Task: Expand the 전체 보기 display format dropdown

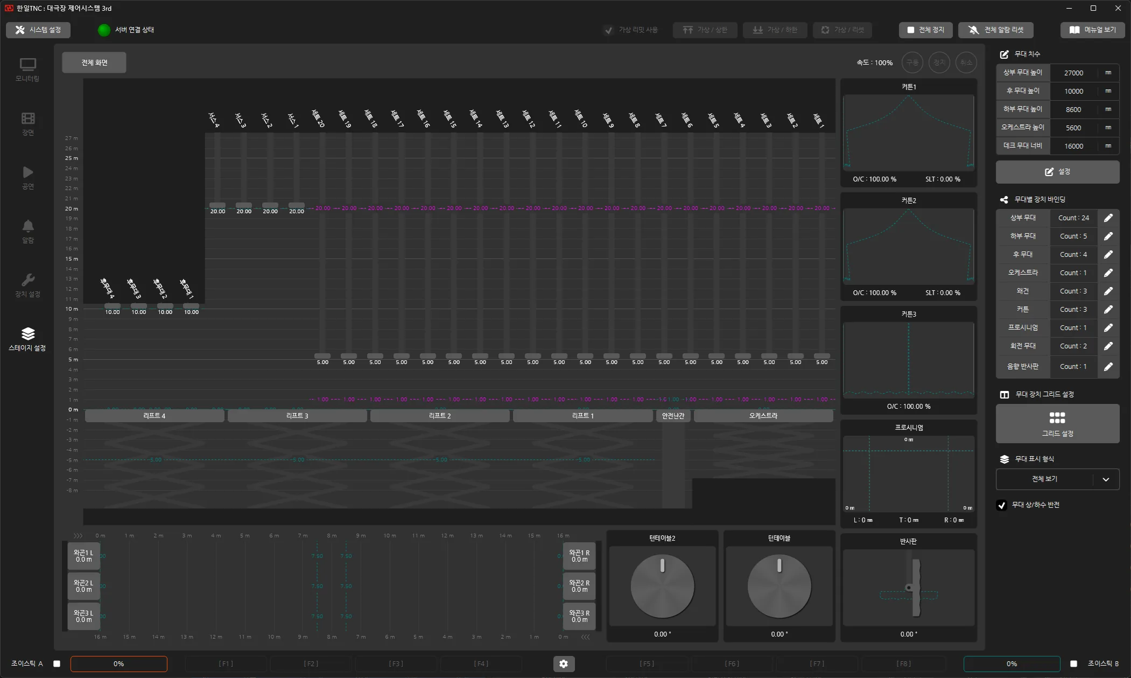Action: pyautogui.click(x=1057, y=479)
